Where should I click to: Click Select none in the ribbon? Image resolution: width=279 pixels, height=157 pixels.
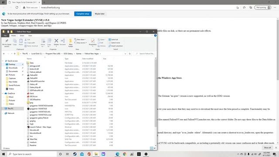tap(114, 43)
